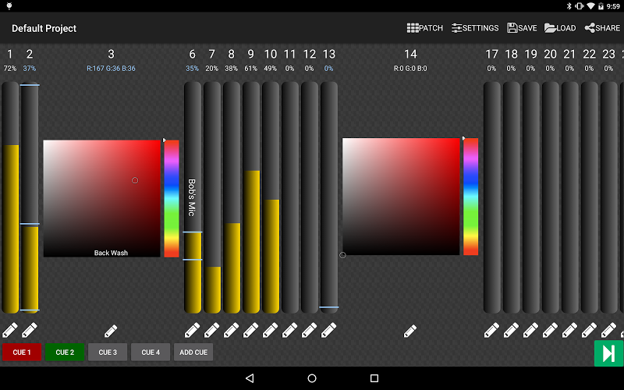Tap LOAD to open a project
The image size is (624, 390).
[x=560, y=28]
